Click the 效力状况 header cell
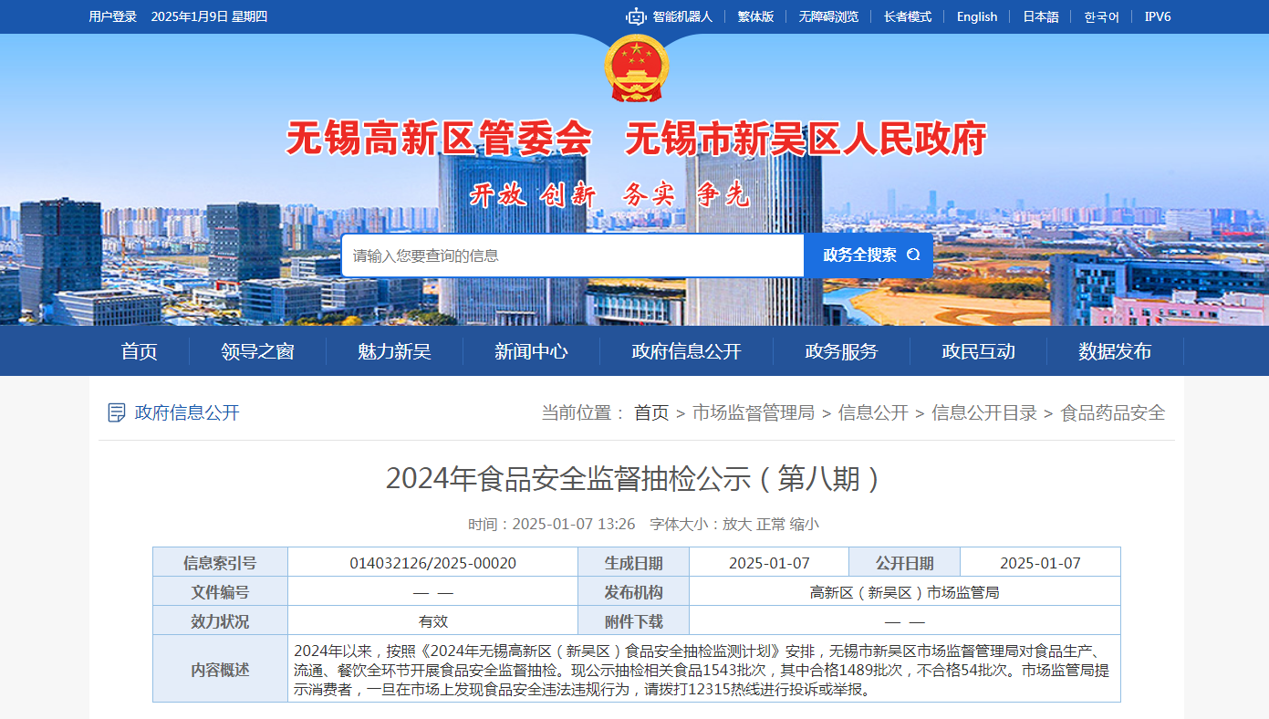Viewport: 1269px width, 719px height. (220, 620)
